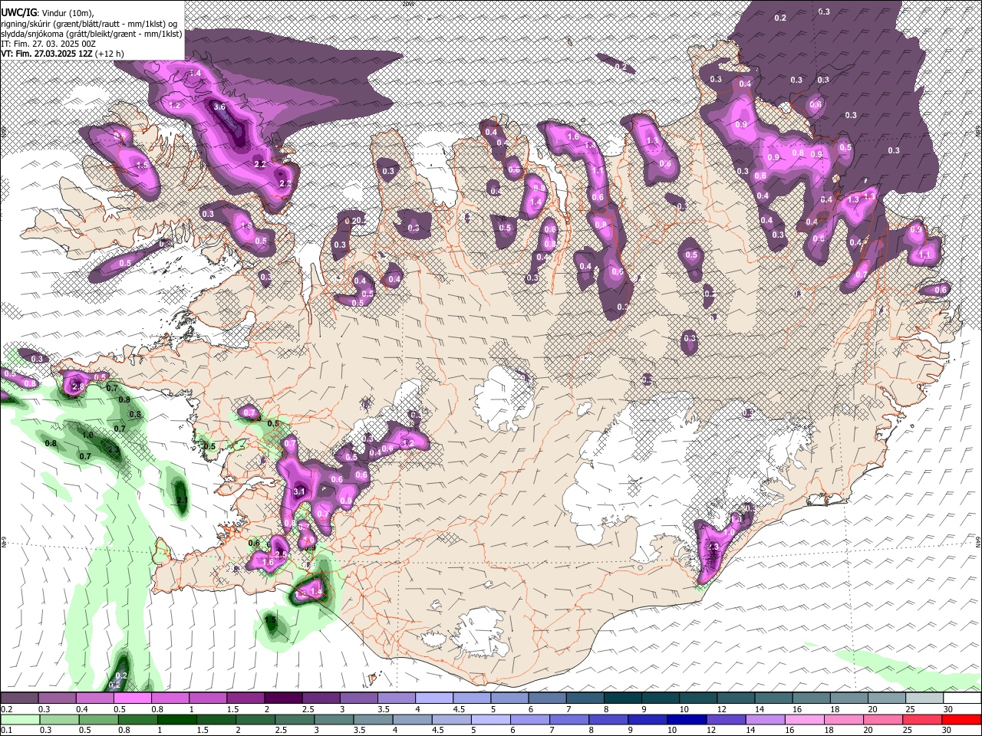Select the top-row swatch starting at 16
Image resolution: width=982 pixels, height=736 pixels.
pos(812,698)
